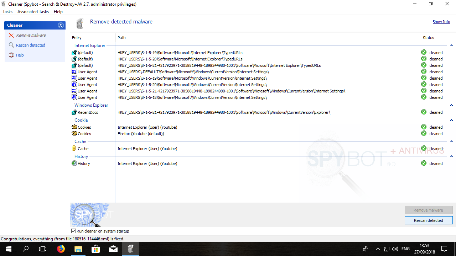Viewport: 456px width, 256px height.
Task: Click the Cookie group label
Action: click(81, 120)
